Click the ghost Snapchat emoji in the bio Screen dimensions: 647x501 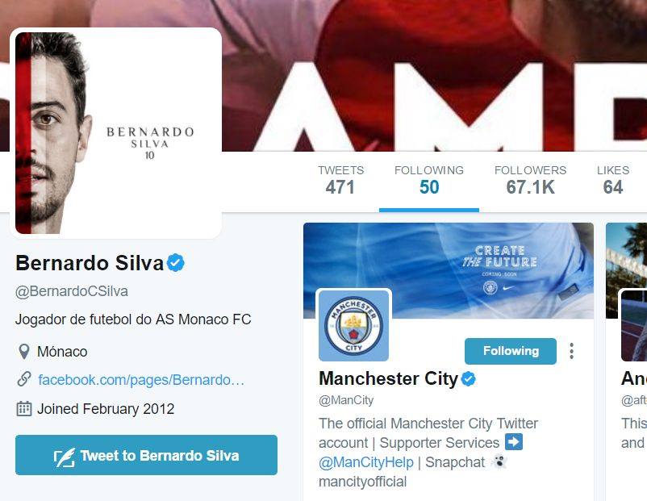pos(499,461)
